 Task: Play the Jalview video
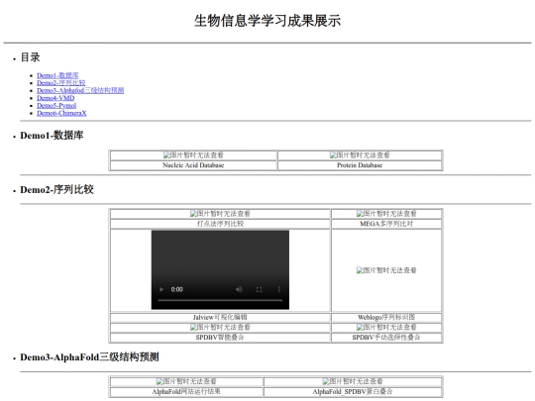click(161, 289)
